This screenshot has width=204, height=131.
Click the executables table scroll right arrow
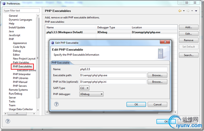tap(175, 112)
